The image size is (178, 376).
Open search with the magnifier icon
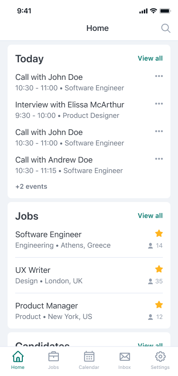click(166, 29)
